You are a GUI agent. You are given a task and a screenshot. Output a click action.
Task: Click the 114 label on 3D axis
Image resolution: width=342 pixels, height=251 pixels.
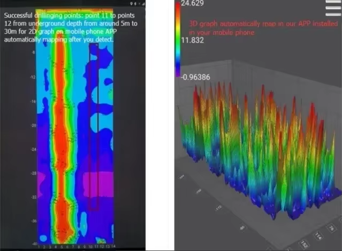coord(318,236)
